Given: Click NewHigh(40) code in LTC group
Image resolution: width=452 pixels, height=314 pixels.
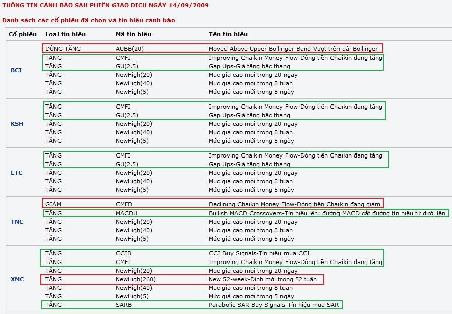Looking at the screenshot, I should click(x=134, y=181).
